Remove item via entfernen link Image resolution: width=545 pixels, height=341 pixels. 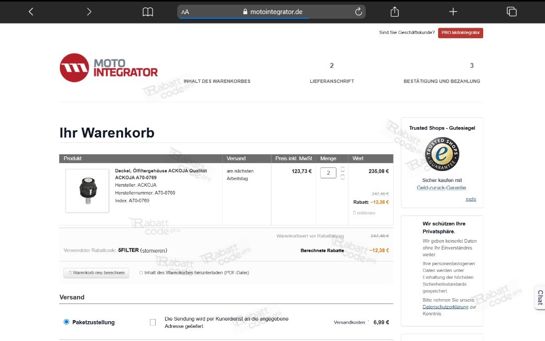click(364, 213)
